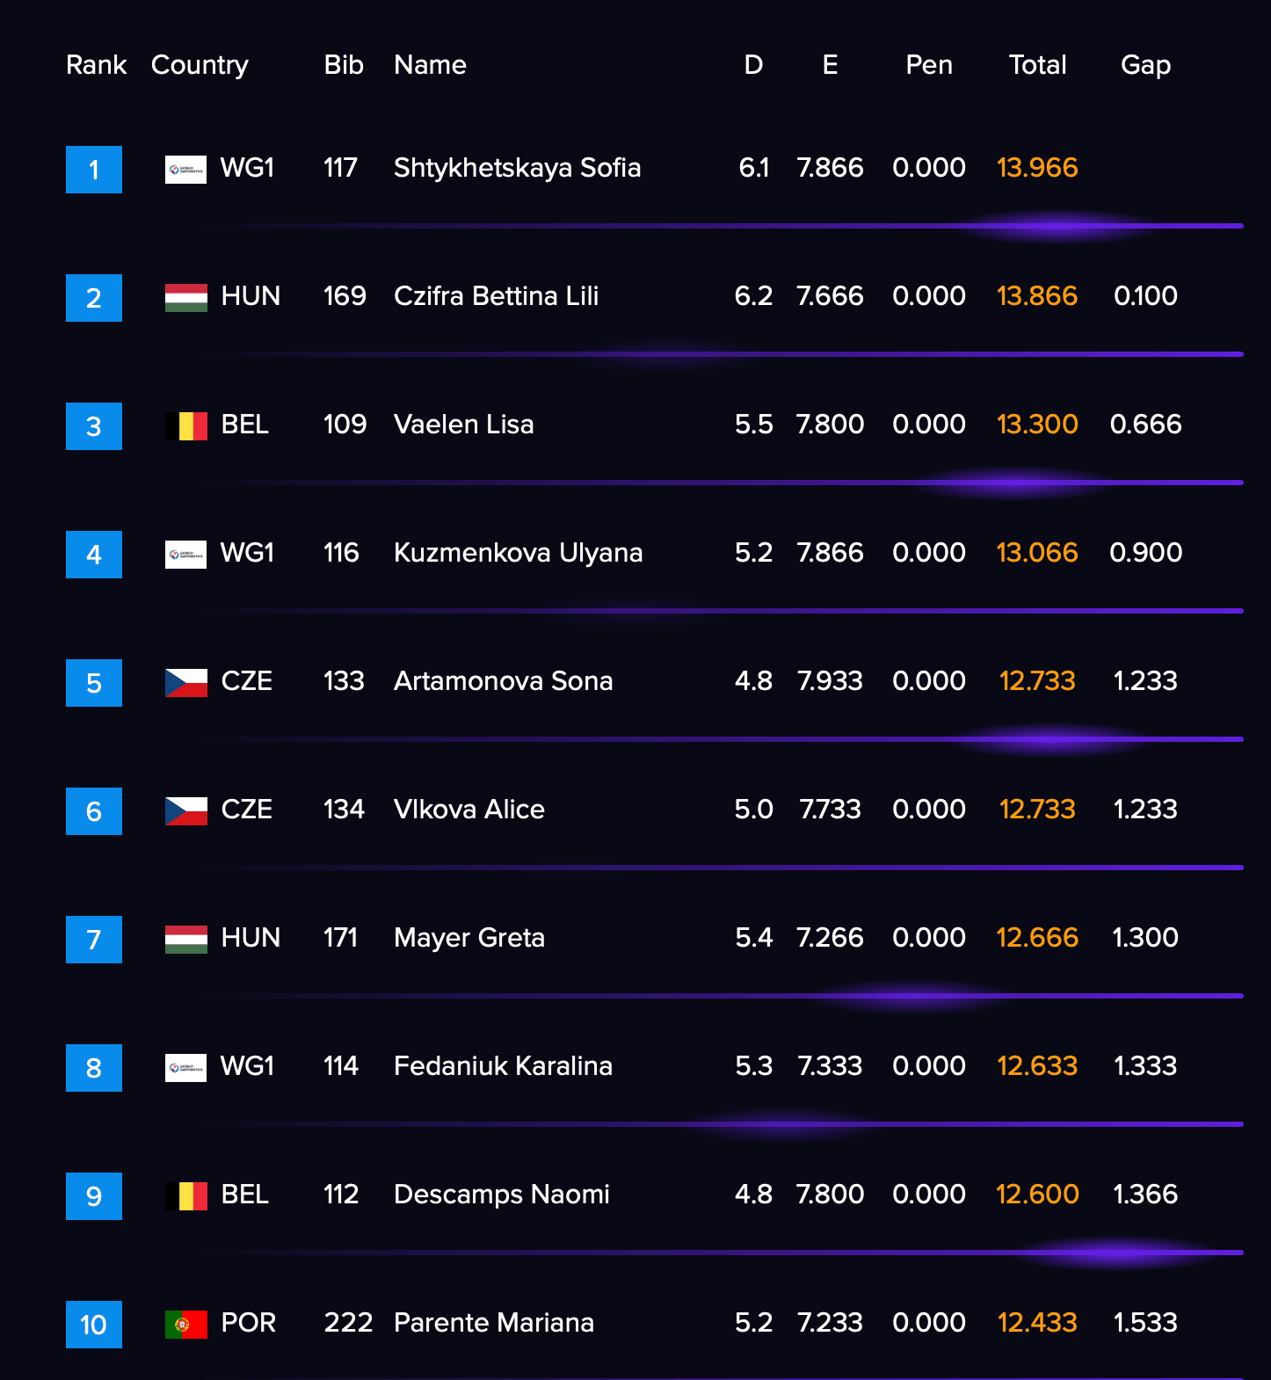Click the Hungary flag next to Mayer Greta
The height and width of the screenshot is (1380, 1271).
click(185, 940)
